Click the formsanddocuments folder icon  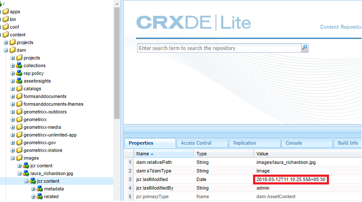(x=19, y=96)
